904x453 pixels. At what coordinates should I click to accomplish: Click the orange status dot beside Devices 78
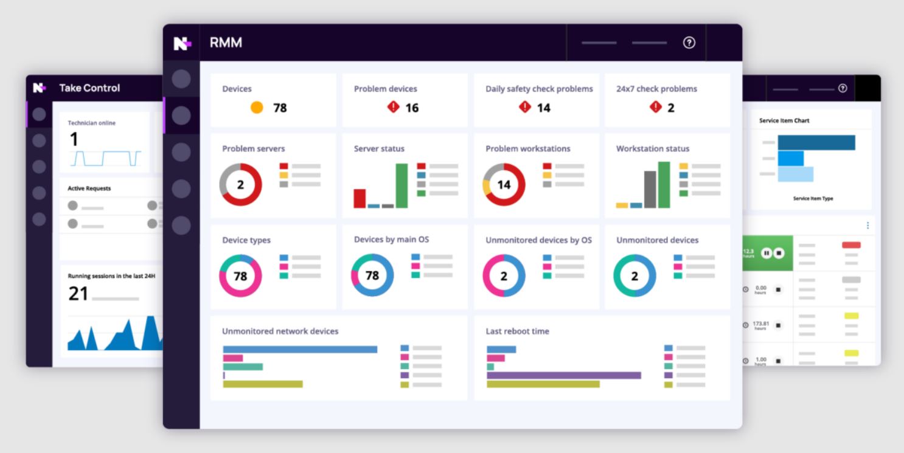(257, 108)
